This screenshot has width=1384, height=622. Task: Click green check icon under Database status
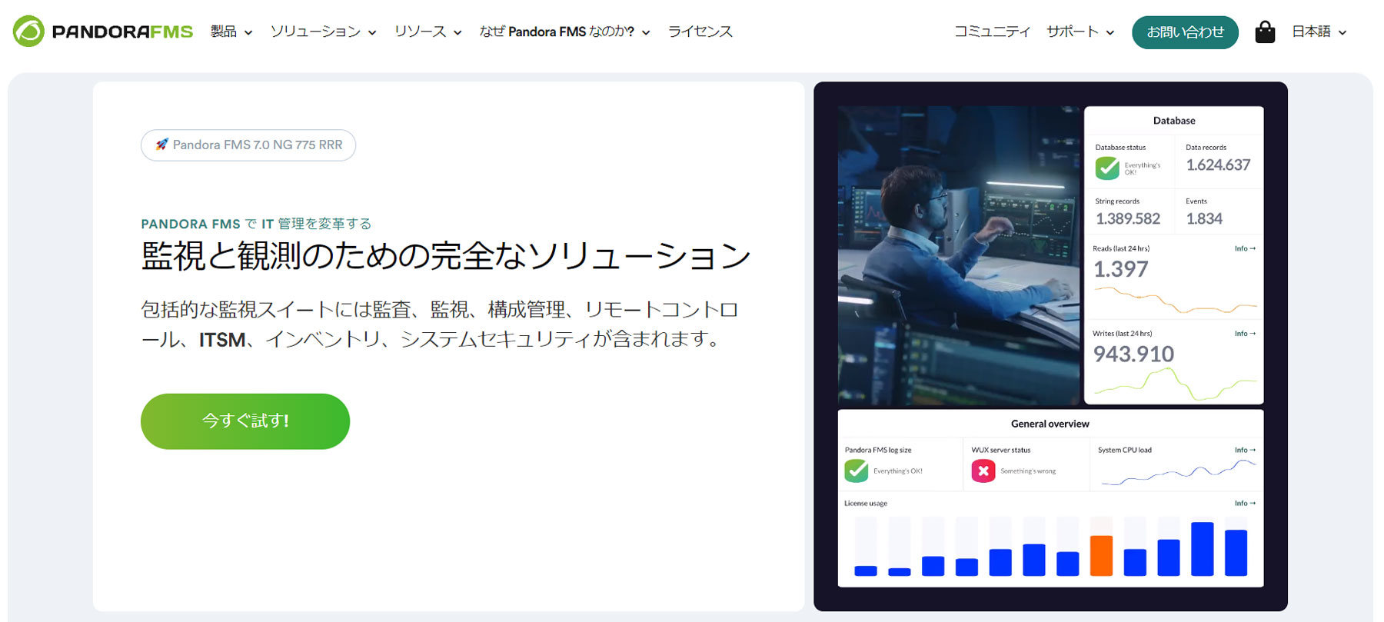(x=1107, y=168)
